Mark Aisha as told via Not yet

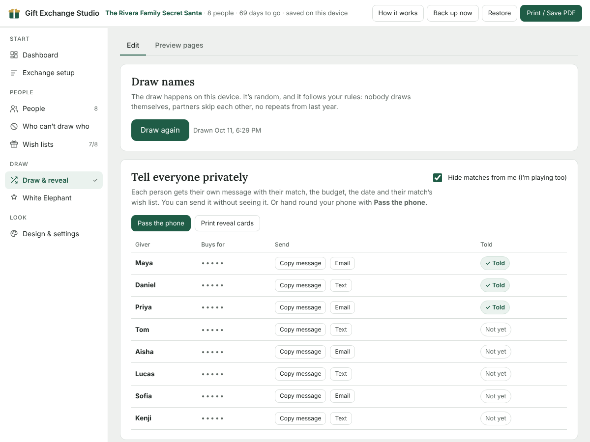pyautogui.click(x=496, y=352)
